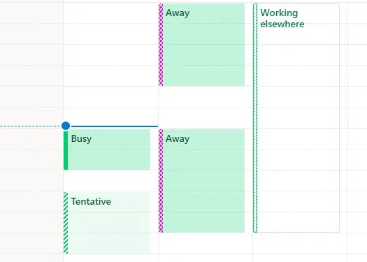Click the gray time gutter column

pos(31,131)
